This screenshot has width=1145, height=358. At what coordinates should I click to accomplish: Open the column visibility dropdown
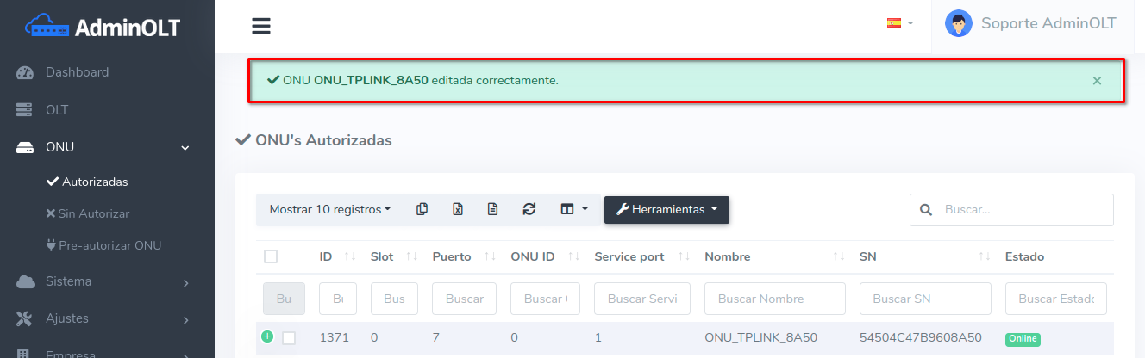coord(573,209)
